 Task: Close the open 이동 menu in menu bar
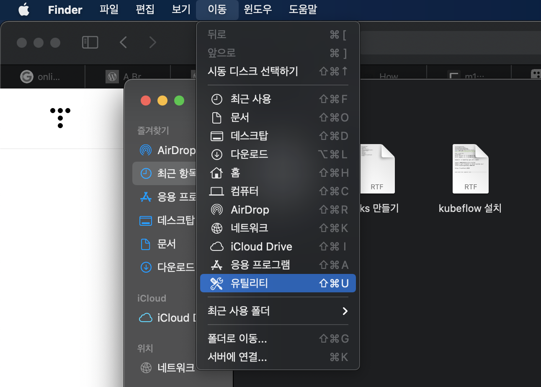pos(217,10)
